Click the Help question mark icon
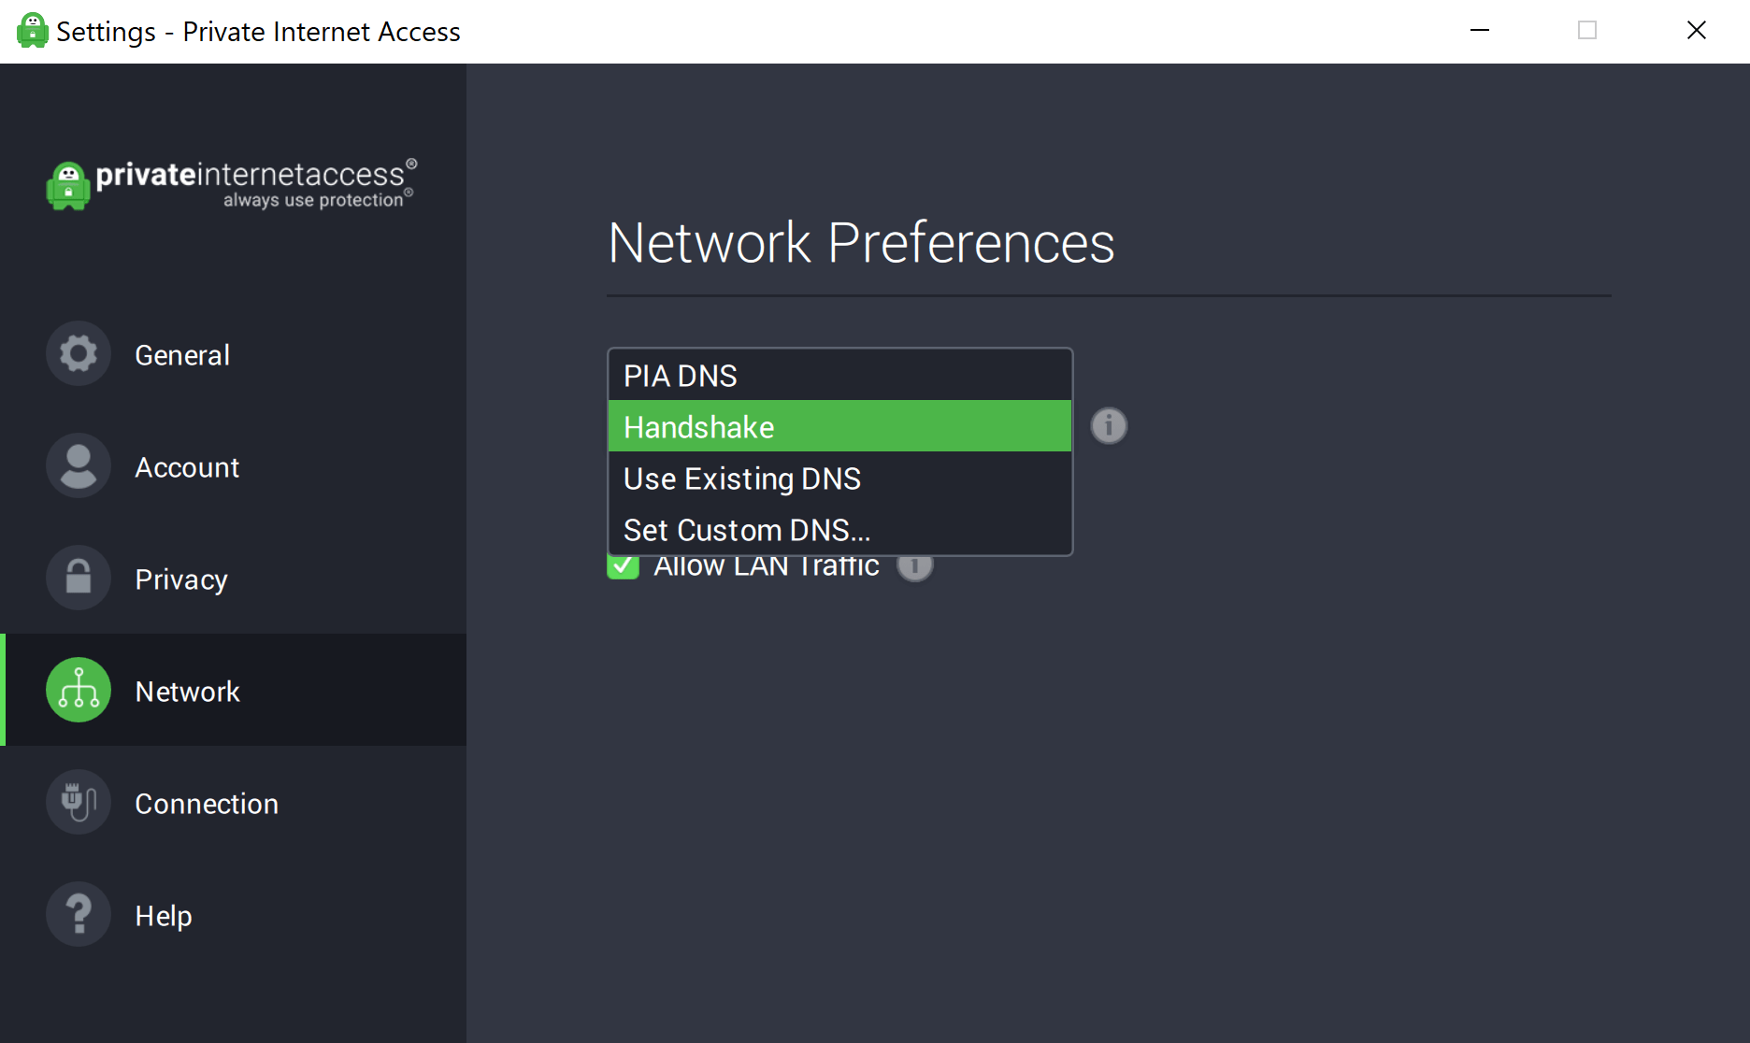This screenshot has width=1750, height=1043. coord(79,915)
